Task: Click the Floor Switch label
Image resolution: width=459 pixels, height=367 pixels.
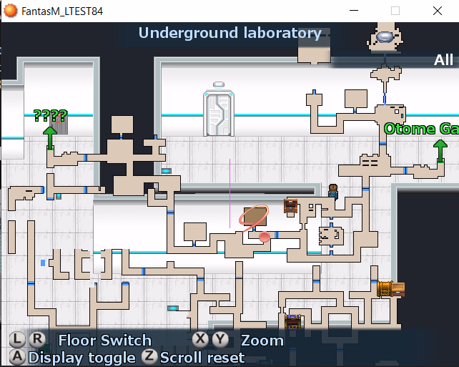Action: pyautogui.click(x=104, y=340)
